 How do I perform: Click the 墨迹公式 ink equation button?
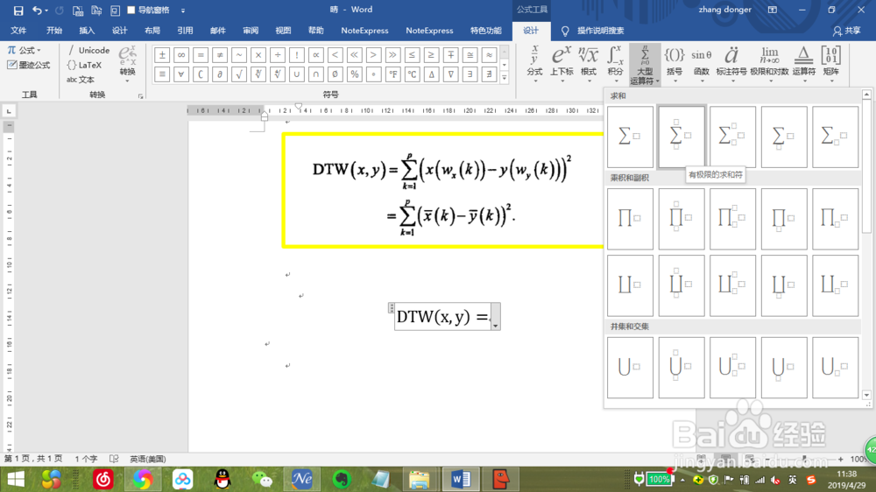tap(29, 66)
